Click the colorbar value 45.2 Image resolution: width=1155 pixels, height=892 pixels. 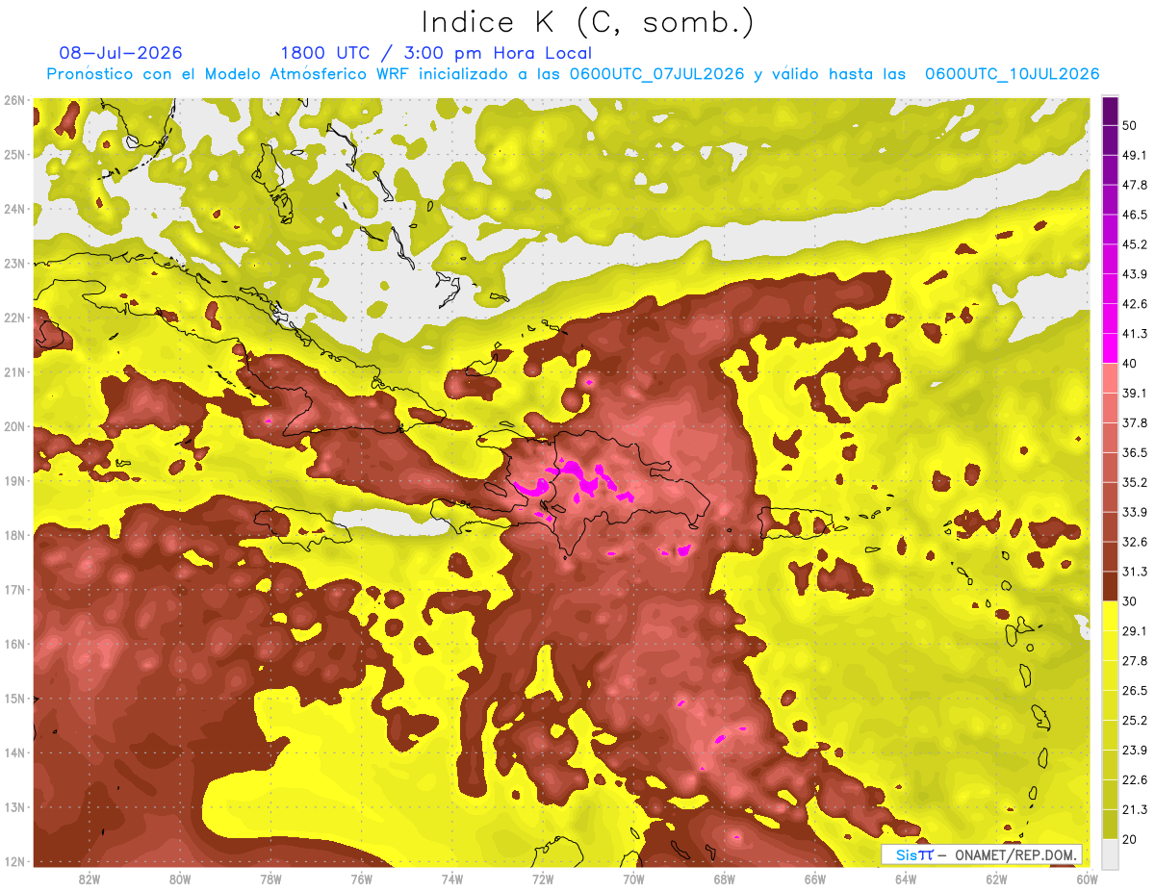[1135, 244]
